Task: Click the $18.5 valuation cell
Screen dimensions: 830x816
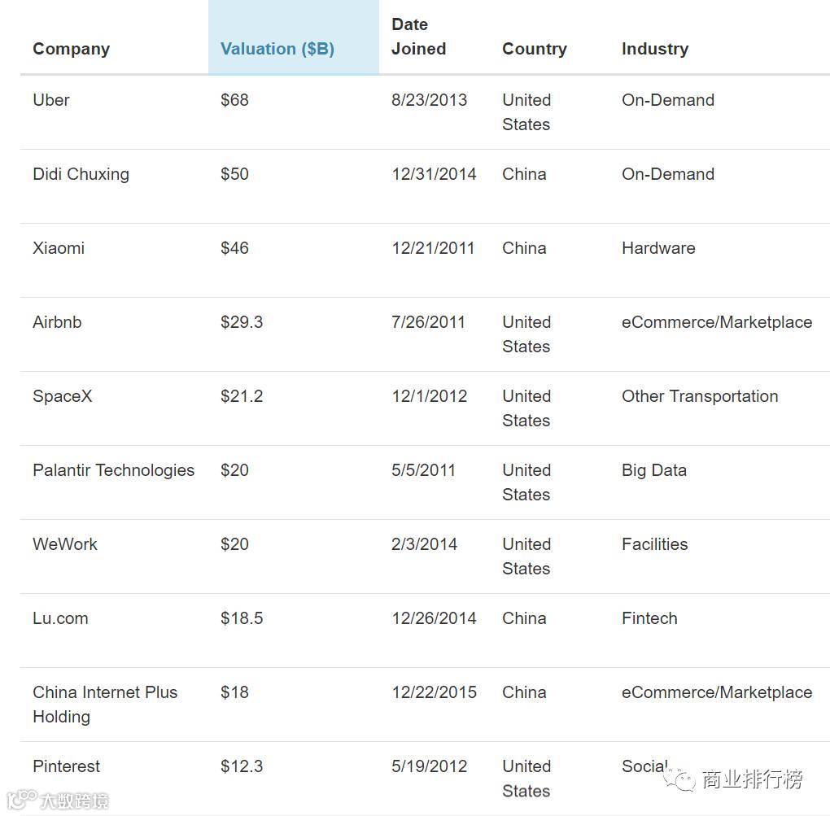Action: 242,618
